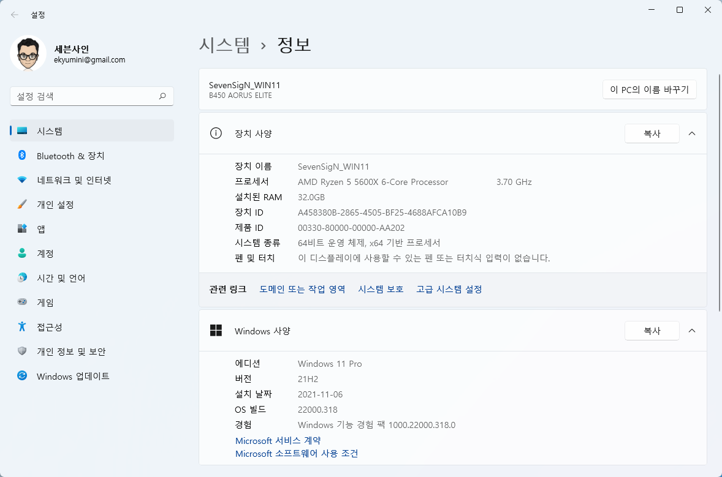Select the processor value AMD Ryzen 5 5600X text
Image resolution: width=722 pixels, height=477 pixels.
pyautogui.click(x=373, y=182)
